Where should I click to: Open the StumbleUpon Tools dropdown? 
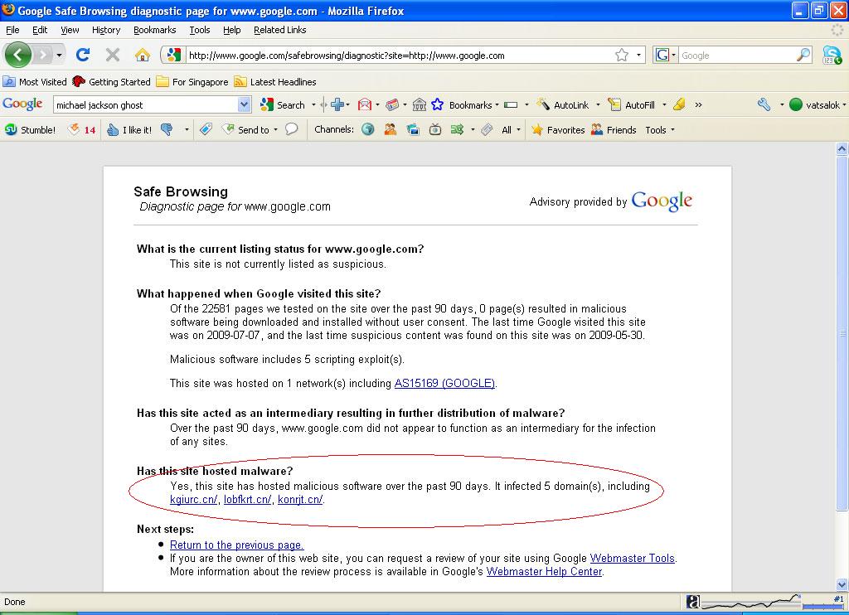[x=660, y=130]
